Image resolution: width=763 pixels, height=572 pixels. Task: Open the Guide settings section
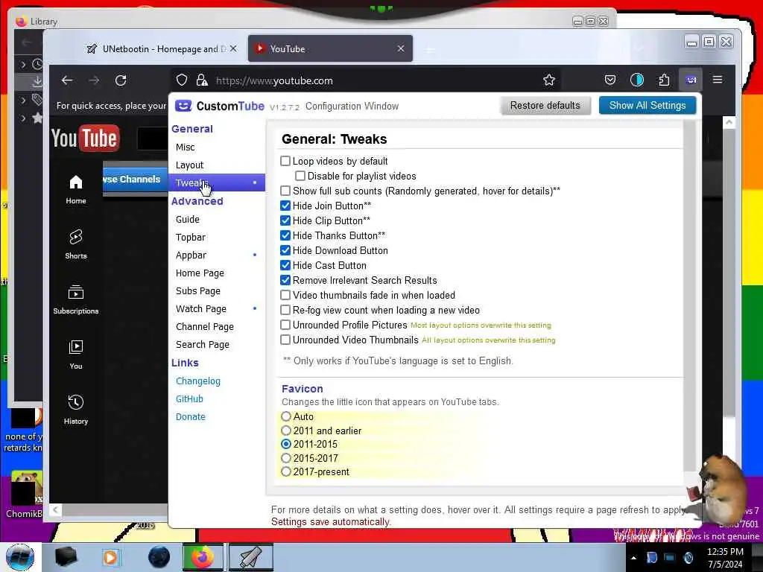[x=217, y=220]
